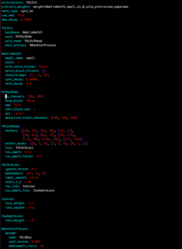Click the 'scale: 1.' line
182x249 pixels.
click(13, 62)
